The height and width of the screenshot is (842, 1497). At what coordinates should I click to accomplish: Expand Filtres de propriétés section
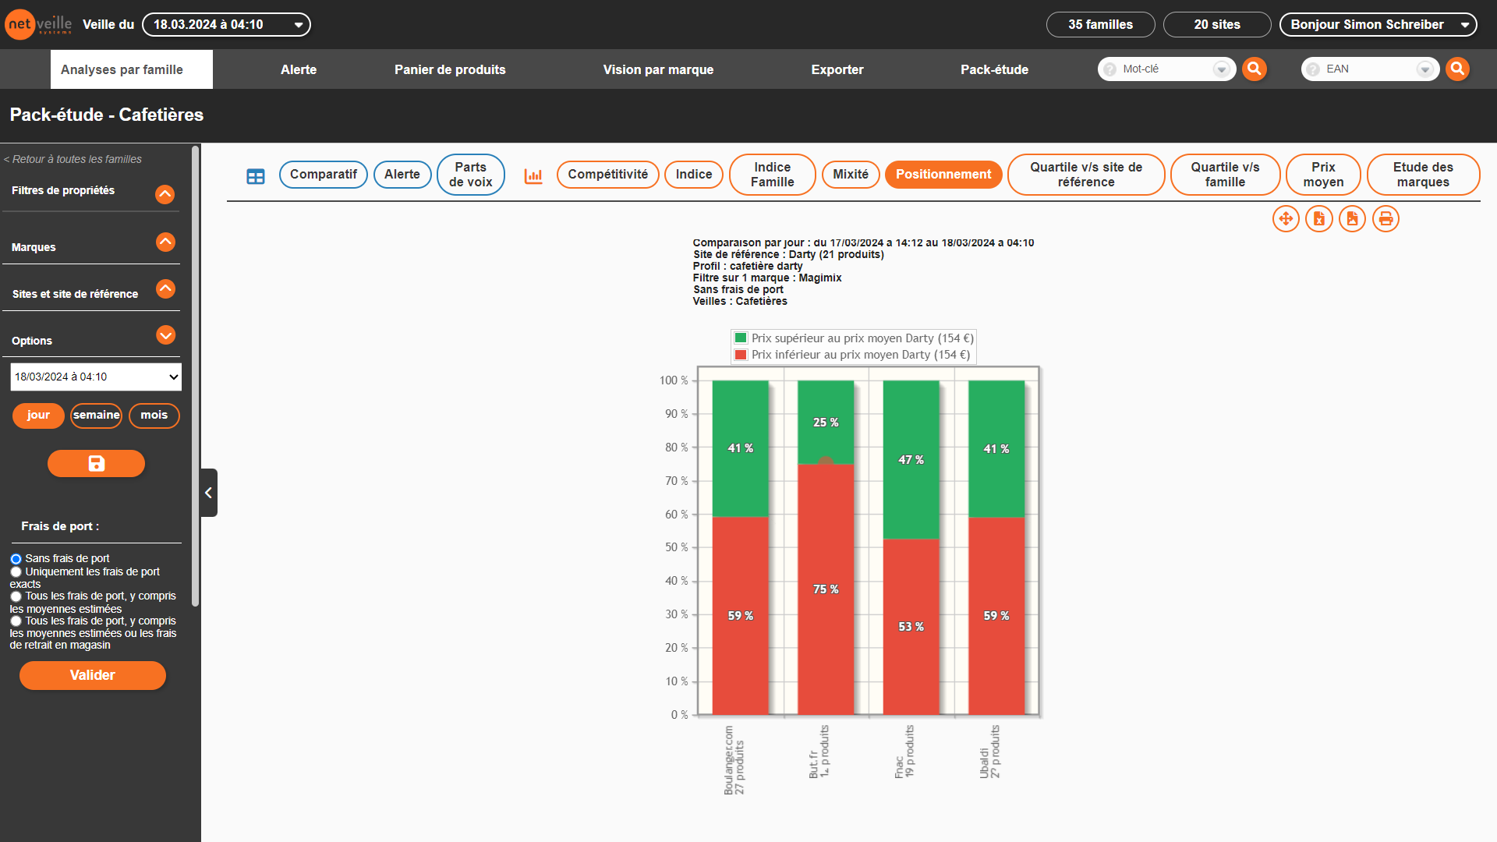(165, 194)
